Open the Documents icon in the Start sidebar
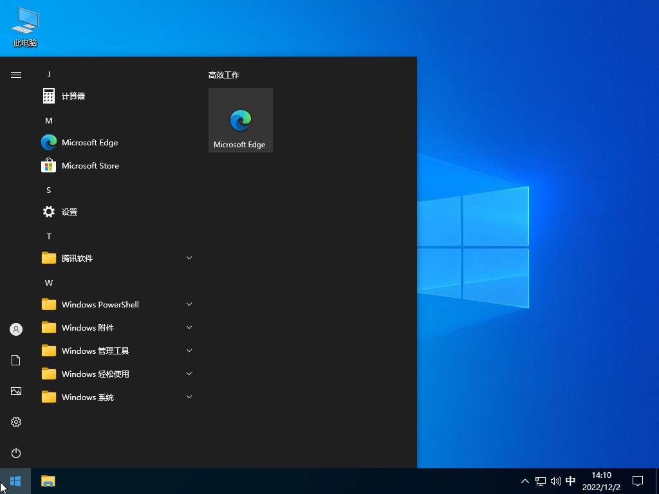Viewport: 659px width, 494px height. (x=16, y=360)
